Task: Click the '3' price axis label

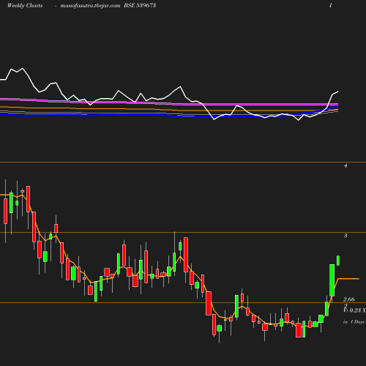Action: coord(346,236)
